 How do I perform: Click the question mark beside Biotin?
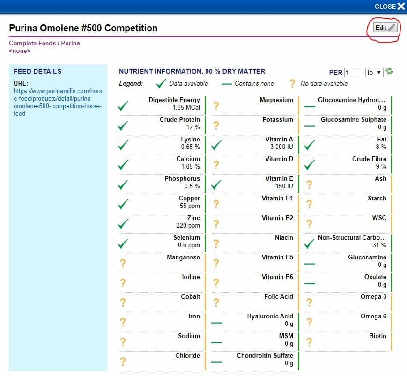pyautogui.click(x=310, y=342)
